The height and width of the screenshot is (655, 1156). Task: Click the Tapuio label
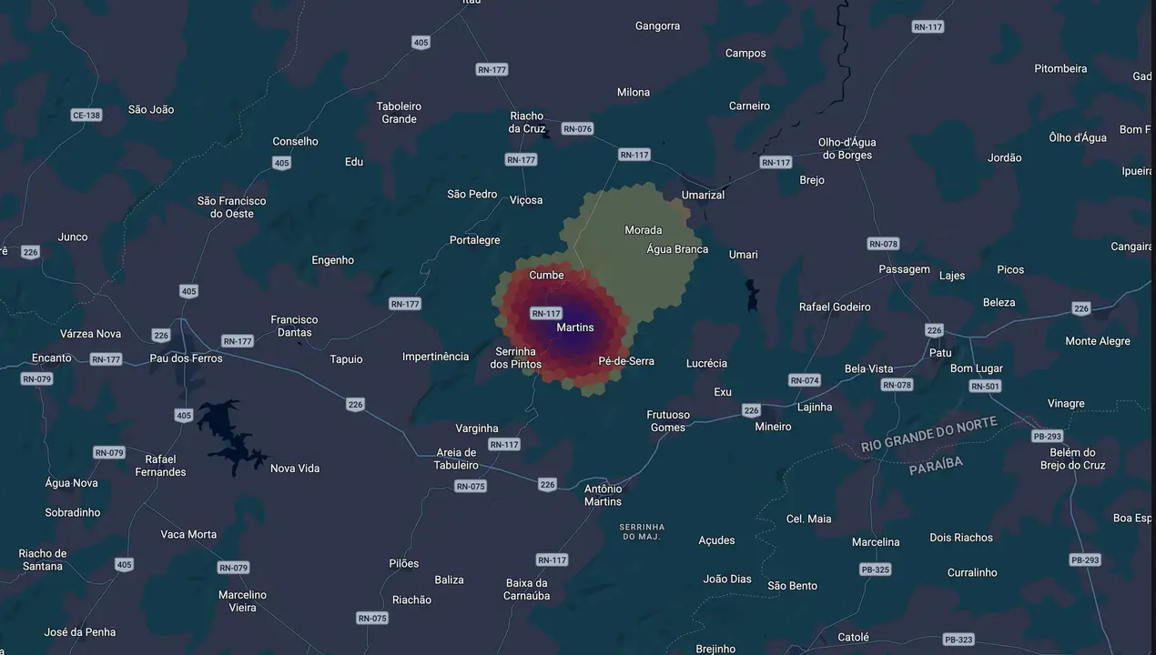click(346, 359)
